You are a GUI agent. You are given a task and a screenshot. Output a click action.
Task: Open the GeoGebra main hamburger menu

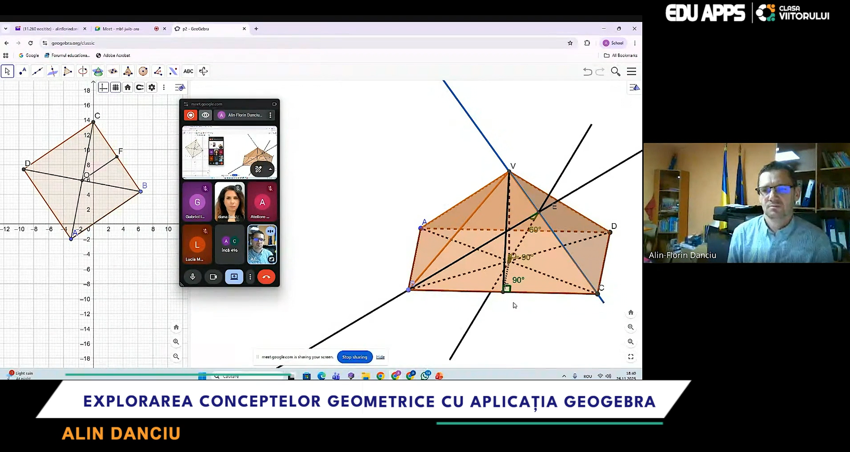pos(631,71)
